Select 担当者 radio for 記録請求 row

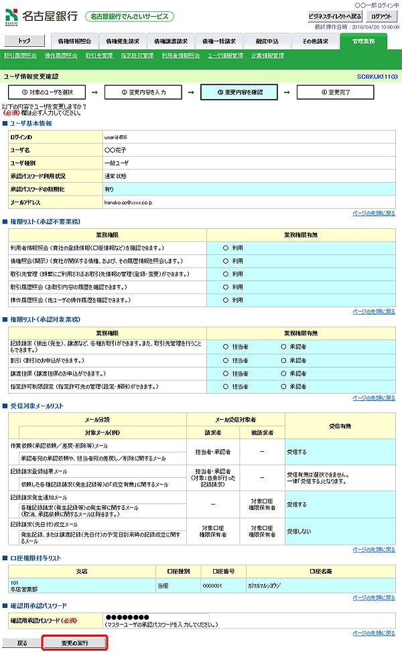(226, 346)
